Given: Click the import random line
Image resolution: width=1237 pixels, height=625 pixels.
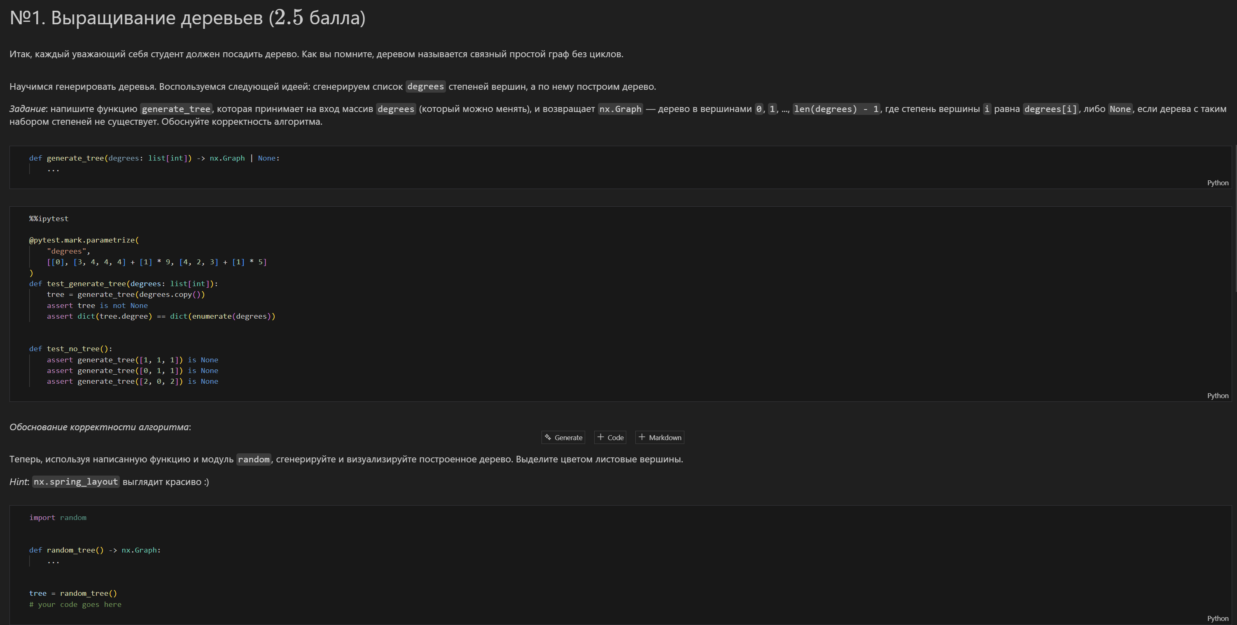Looking at the screenshot, I should tap(58, 518).
